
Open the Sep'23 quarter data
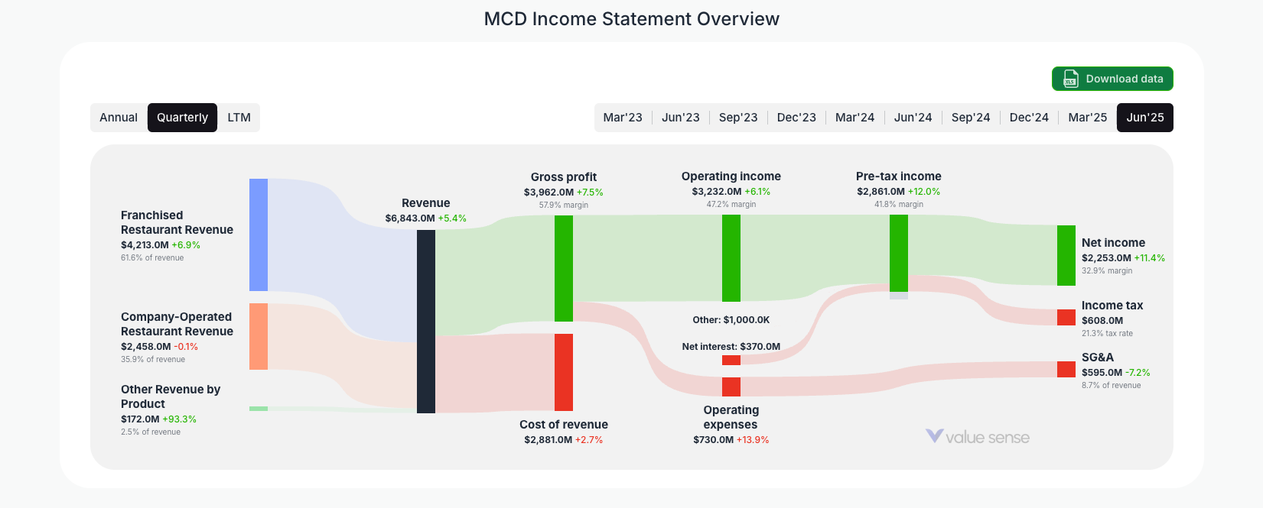(x=738, y=117)
